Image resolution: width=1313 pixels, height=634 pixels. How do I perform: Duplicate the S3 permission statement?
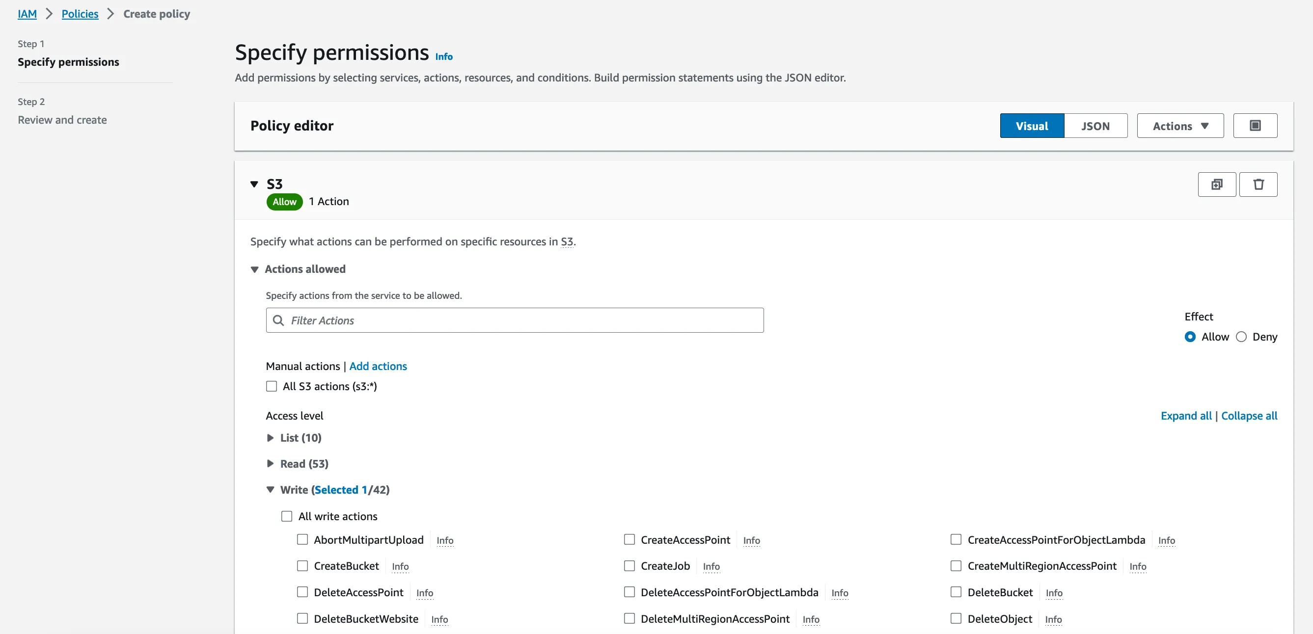tap(1217, 185)
